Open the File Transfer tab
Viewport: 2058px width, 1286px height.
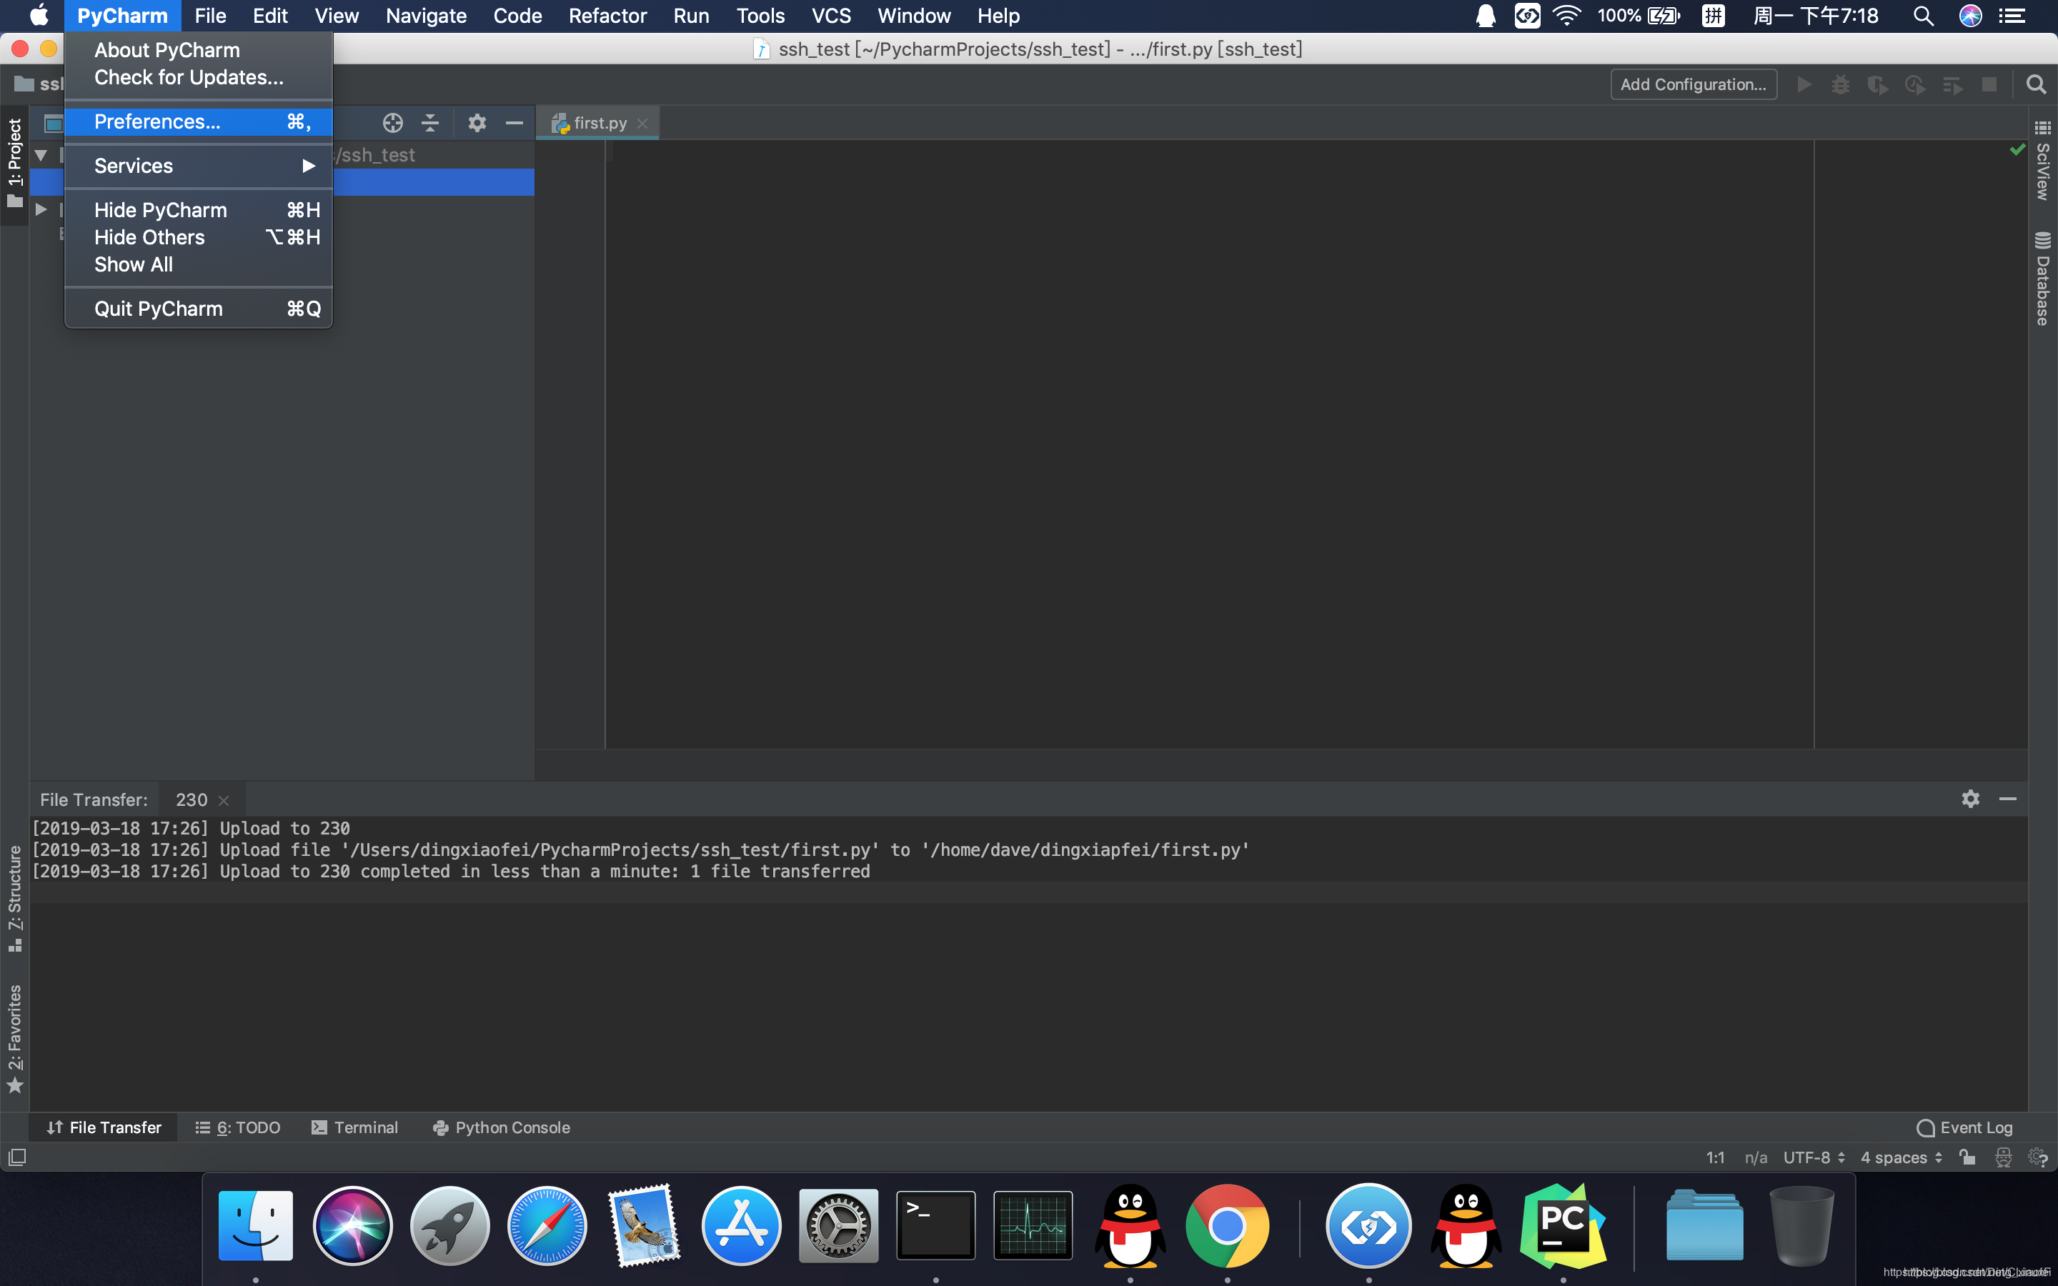pos(104,1127)
